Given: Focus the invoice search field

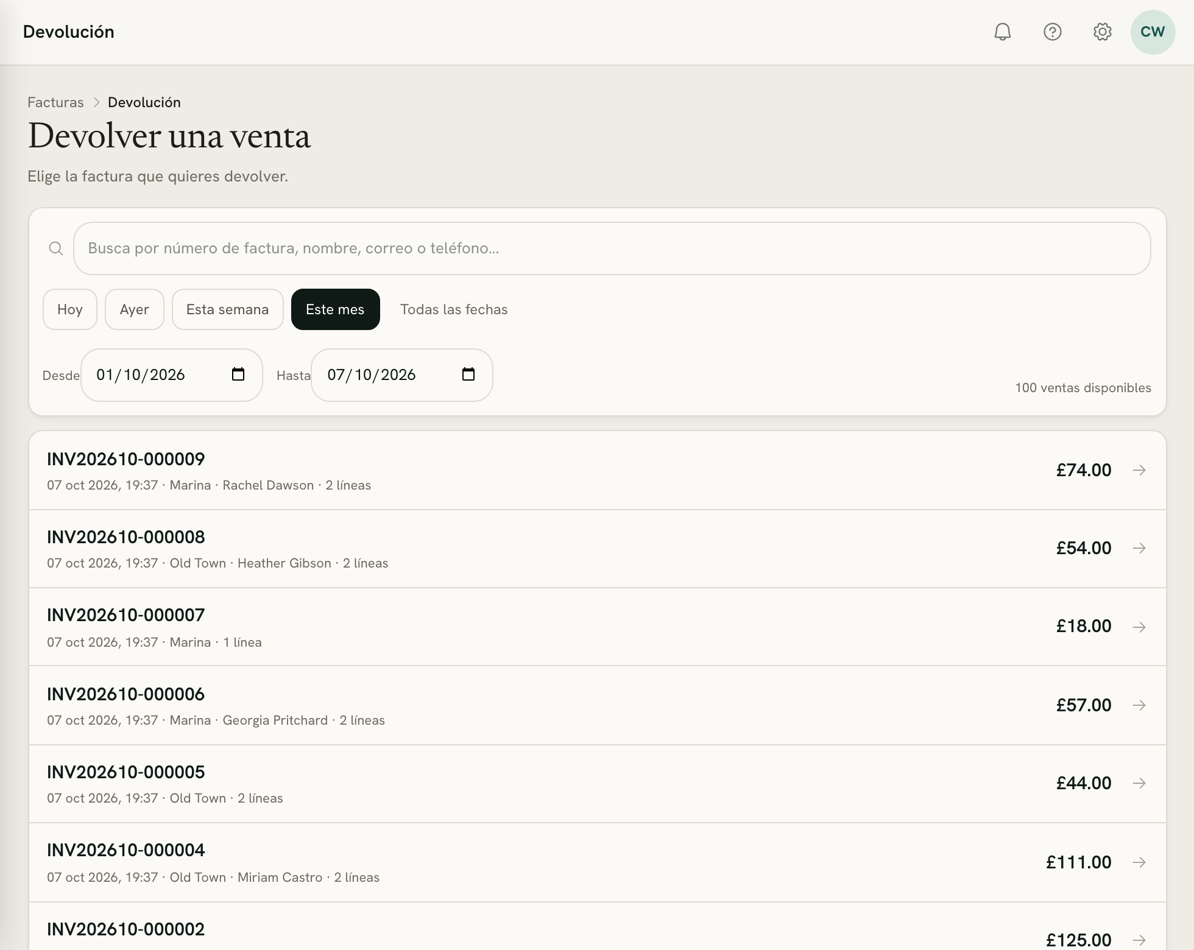Looking at the screenshot, I should pyautogui.click(x=612, y=248).
